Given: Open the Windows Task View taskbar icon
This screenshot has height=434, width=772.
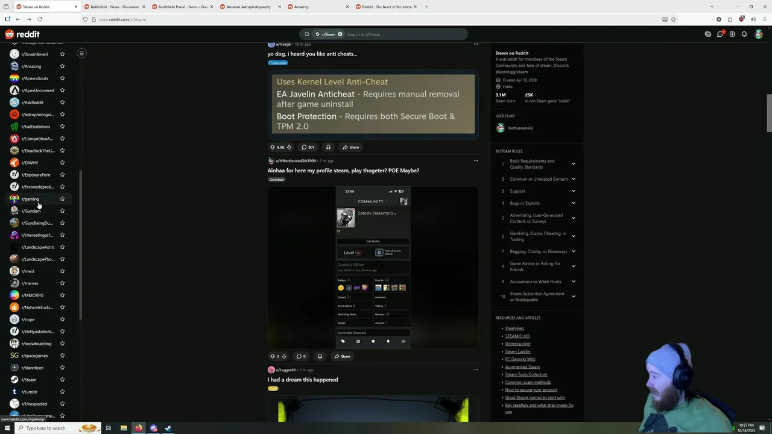Looking at the screenshot, I should 109,428.
